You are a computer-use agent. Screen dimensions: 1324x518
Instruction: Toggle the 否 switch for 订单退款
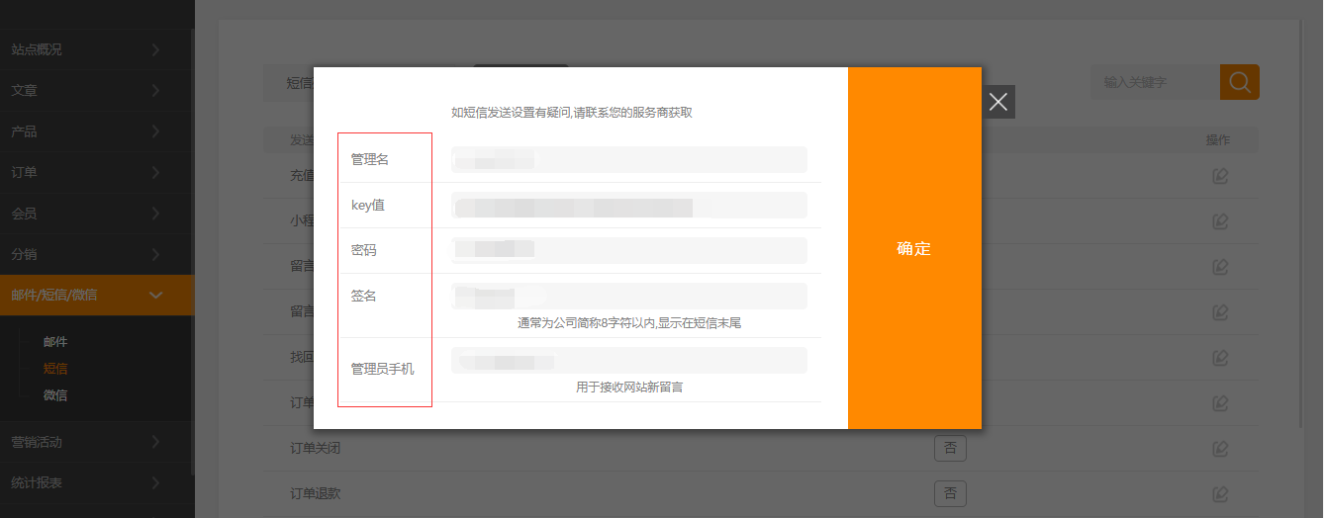click(950, 493)
